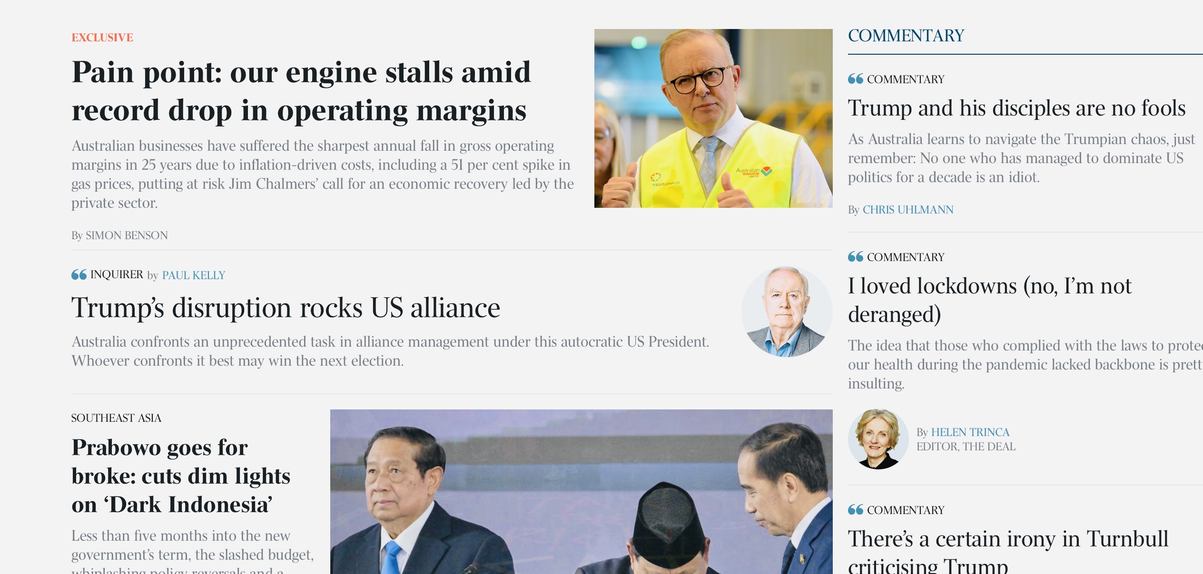Click quote icon above lockdowns commentary
This screenshot has width=1203, height=574.
(856, 257)
